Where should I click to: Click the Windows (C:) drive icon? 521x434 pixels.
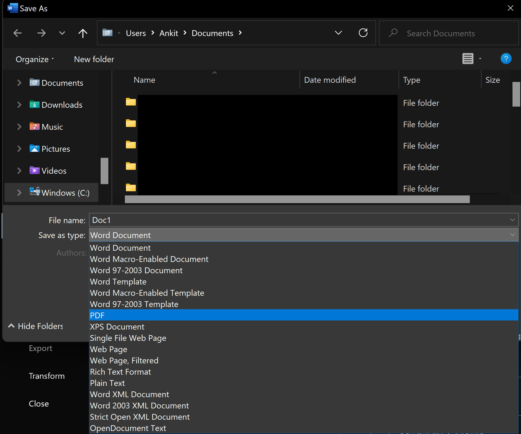click(x=35, y=192)
